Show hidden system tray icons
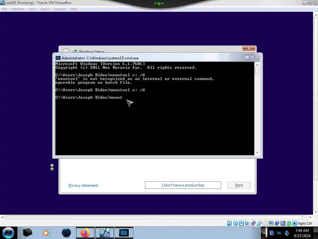This screenshot has width=318, height=239. pos(264,233)
